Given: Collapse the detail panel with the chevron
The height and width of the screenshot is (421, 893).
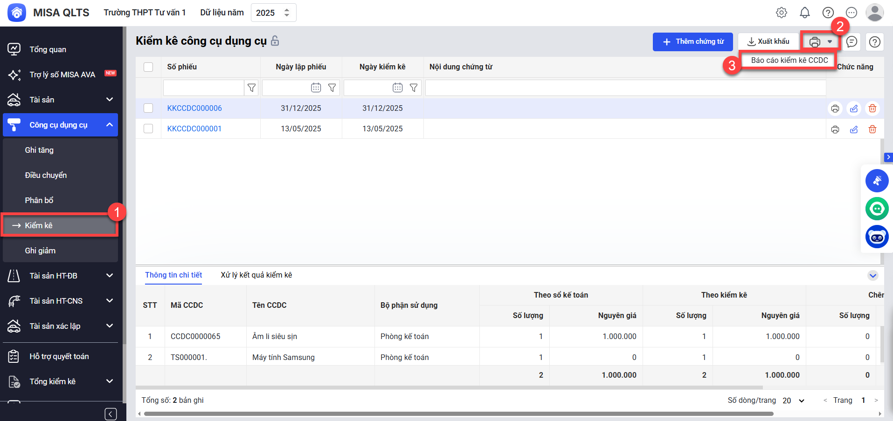Looking at the screenshot, I should (x=872, y=275).
